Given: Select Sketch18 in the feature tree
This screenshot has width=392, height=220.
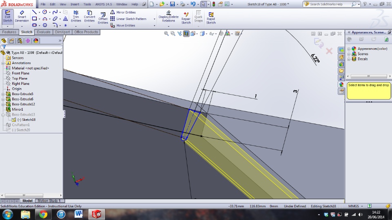Looking at the screenshot, I should [26, 120].
